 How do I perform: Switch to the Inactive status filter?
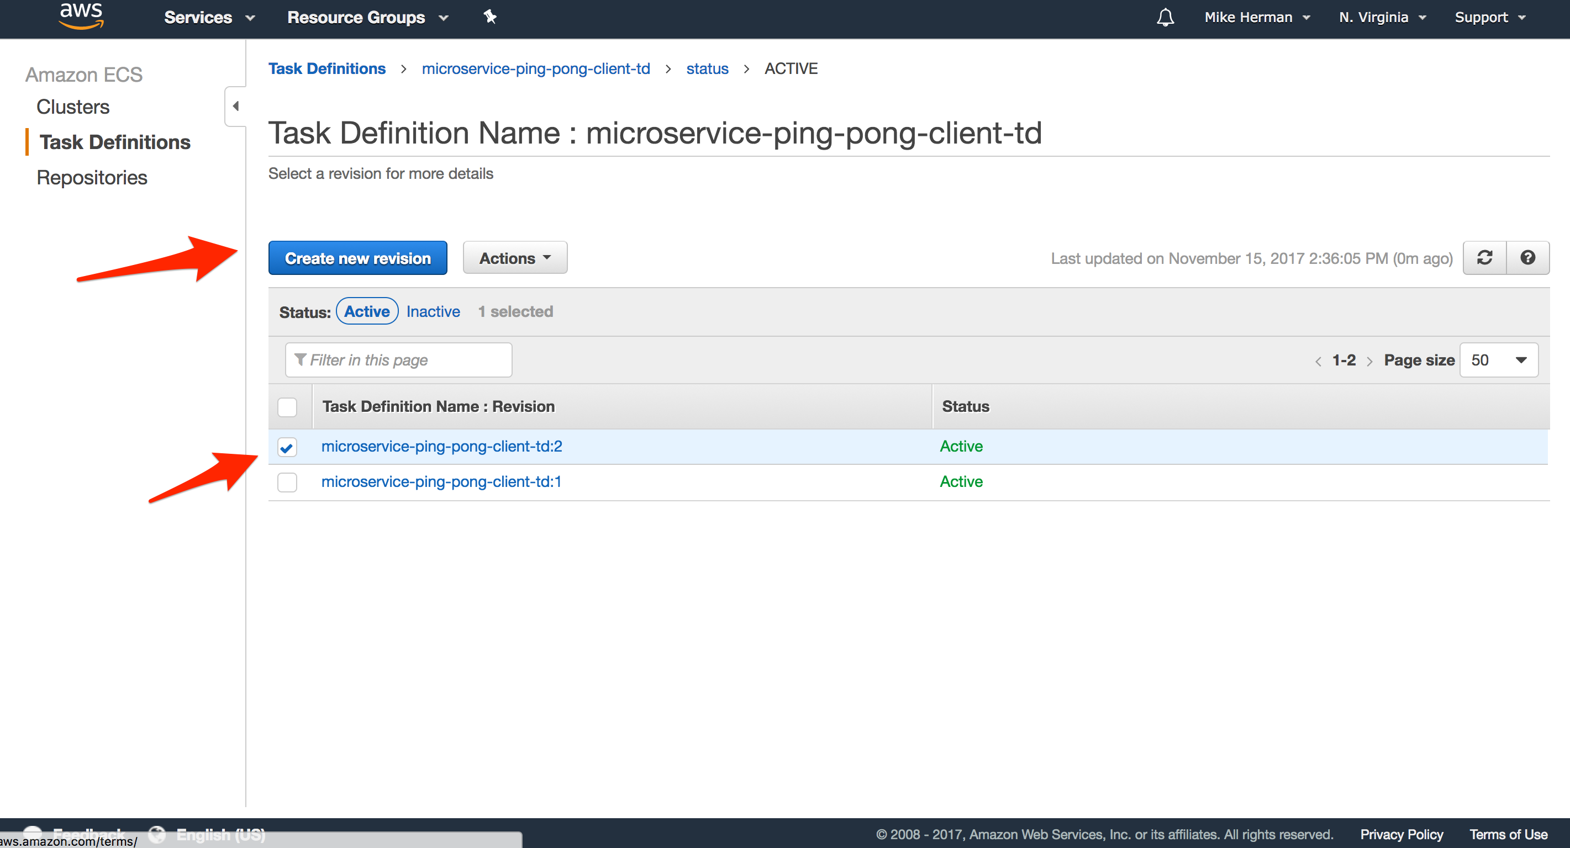[433, 311]
